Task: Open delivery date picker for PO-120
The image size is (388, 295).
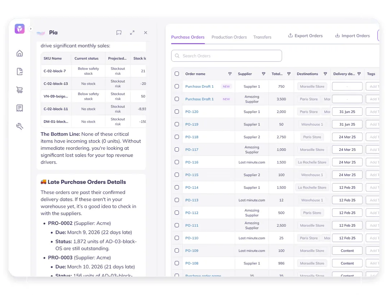Action: [347, 112]
